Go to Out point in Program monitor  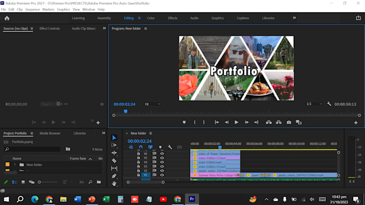click(256, 123)
